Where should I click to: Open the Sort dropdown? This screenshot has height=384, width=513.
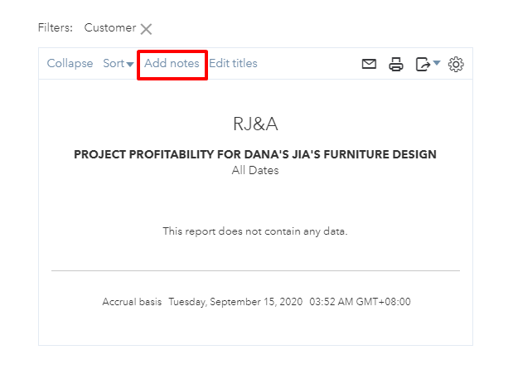point(119,63)
